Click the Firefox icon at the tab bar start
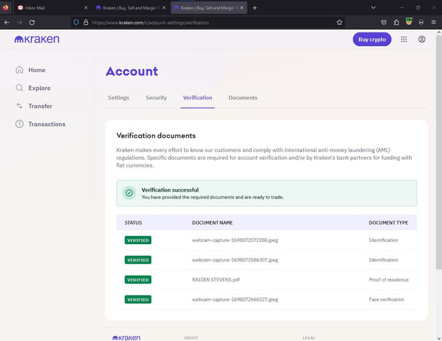 point(6,8)
